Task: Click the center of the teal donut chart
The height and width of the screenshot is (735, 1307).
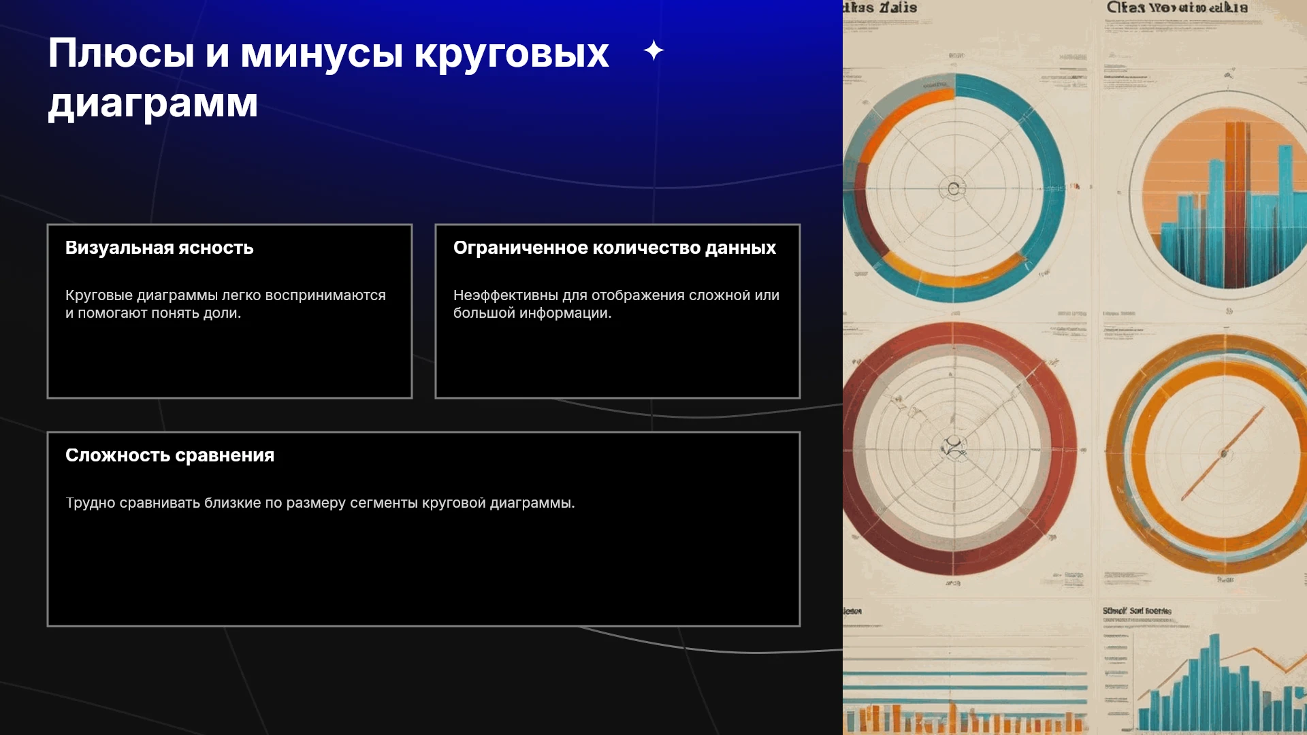Action: tap(954, 189)
